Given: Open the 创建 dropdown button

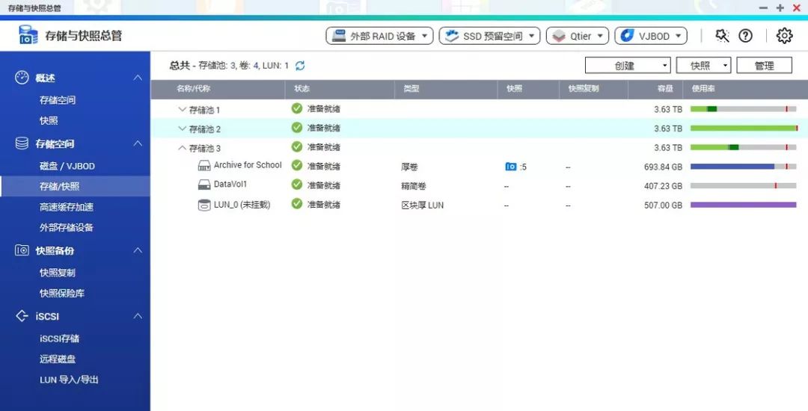Looking at the screenshot, I should 628,65.
